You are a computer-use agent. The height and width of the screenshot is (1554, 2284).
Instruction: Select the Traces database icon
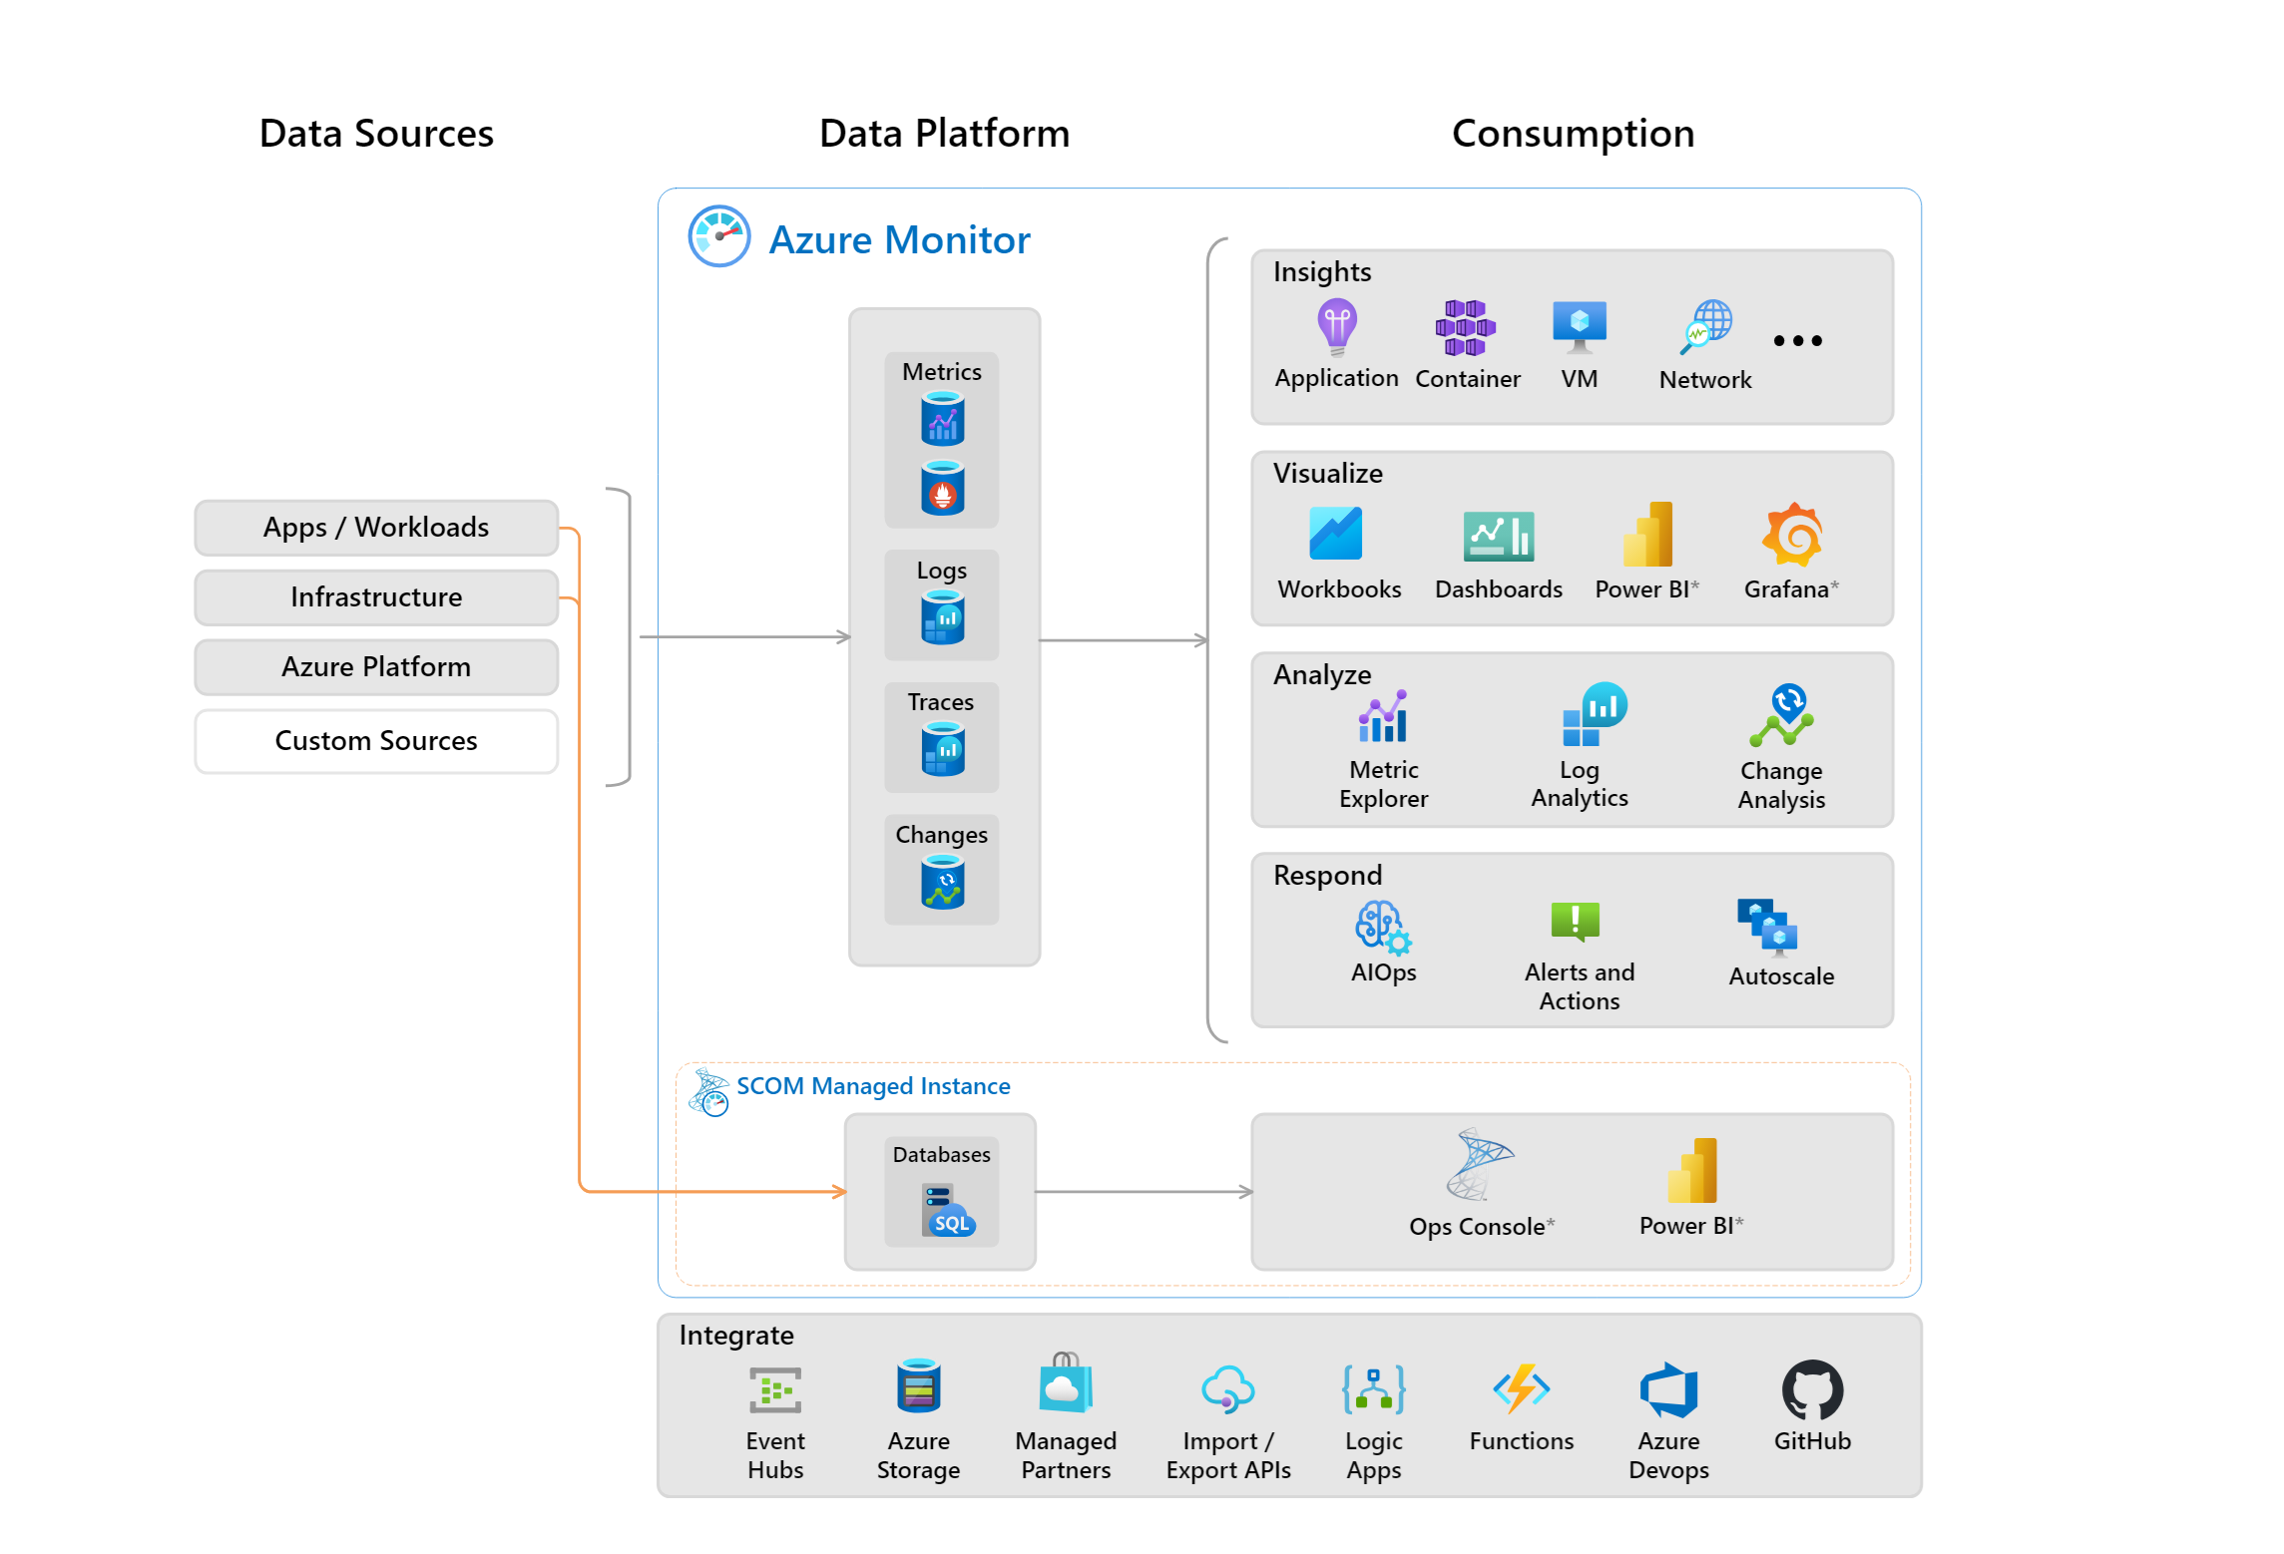(x=942, y=748)
